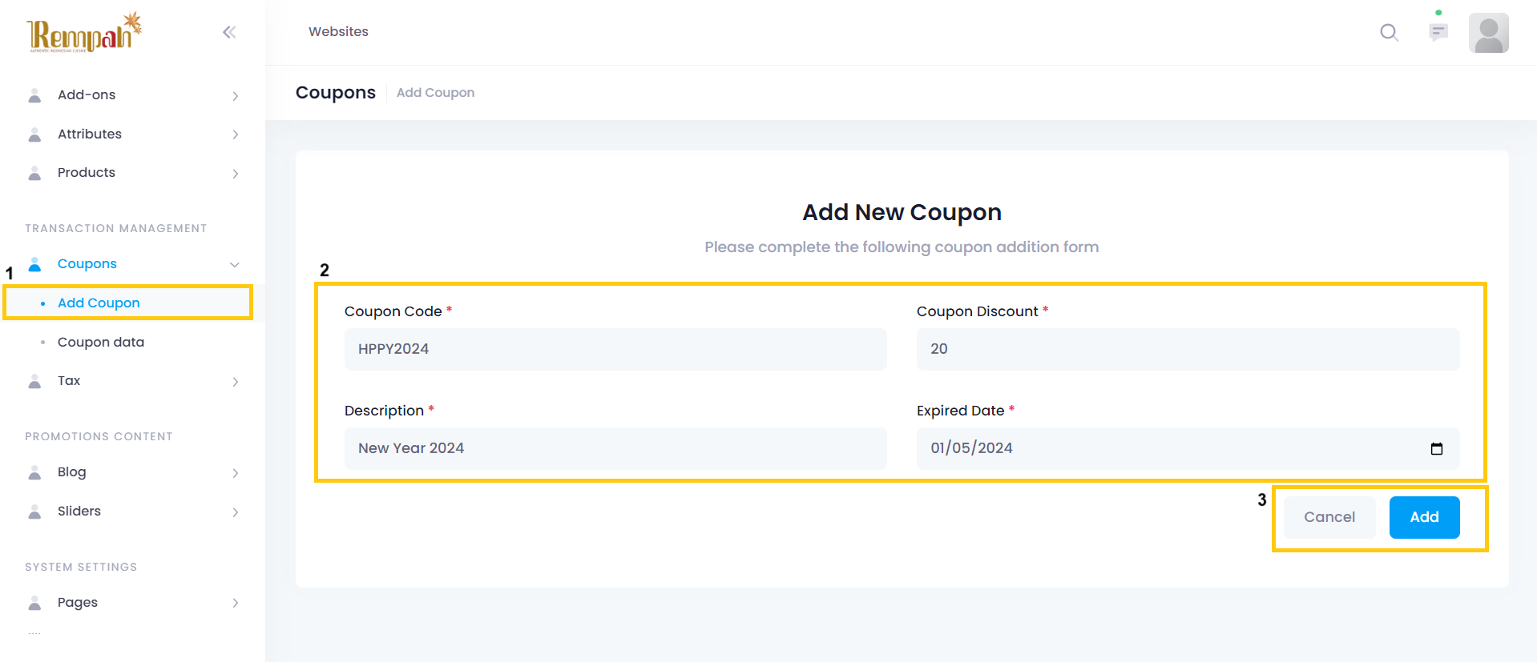Focus the Coupon Code input field
1537x662 pixels.
click(x=615, y=349)
